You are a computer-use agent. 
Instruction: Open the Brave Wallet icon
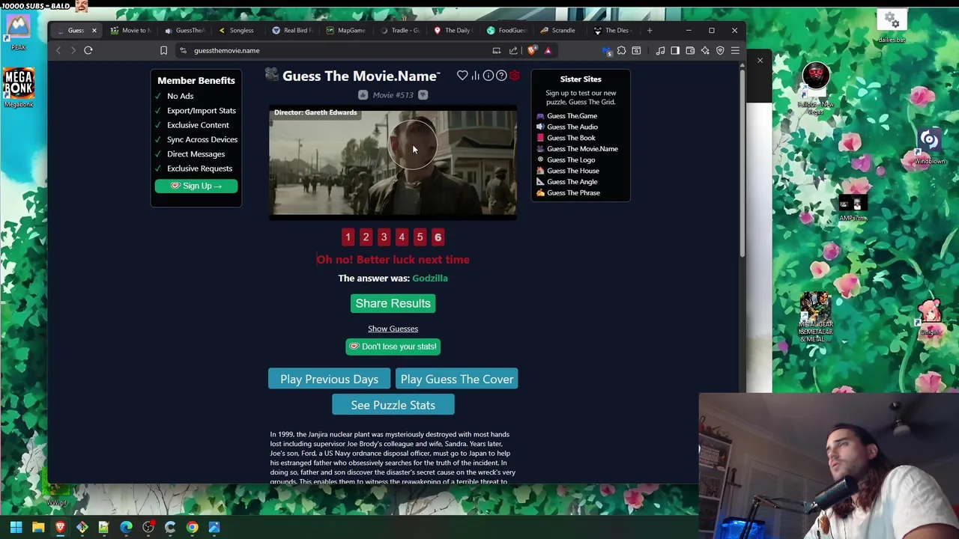[690, 50]
